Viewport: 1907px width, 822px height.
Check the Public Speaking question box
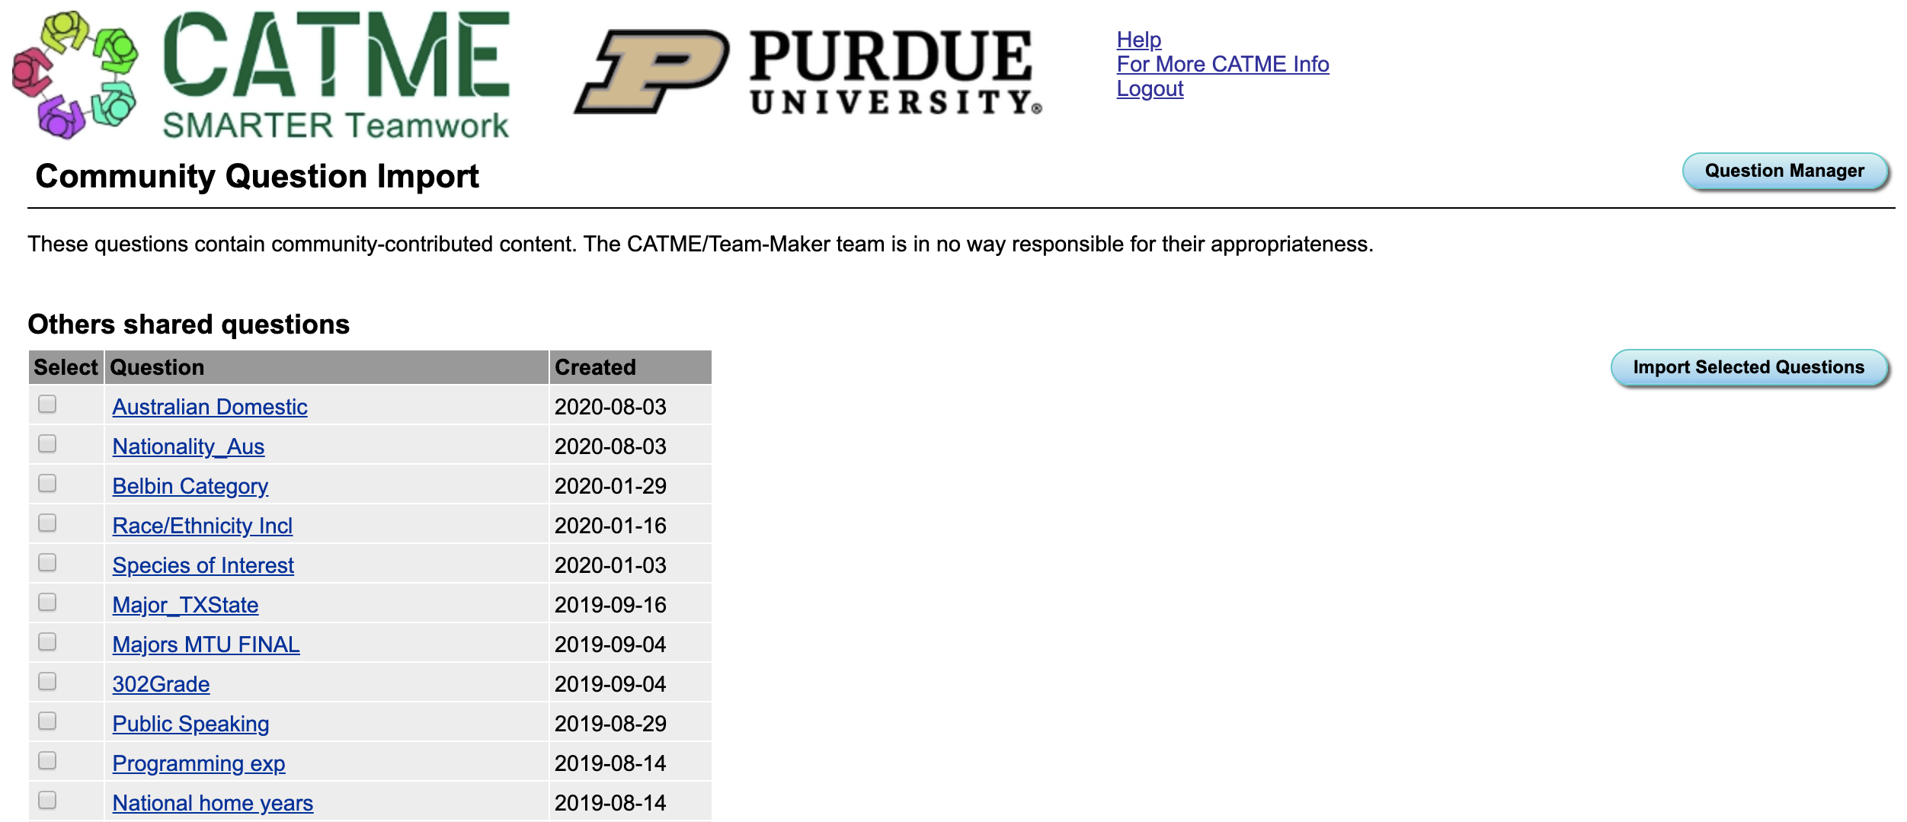47,721
